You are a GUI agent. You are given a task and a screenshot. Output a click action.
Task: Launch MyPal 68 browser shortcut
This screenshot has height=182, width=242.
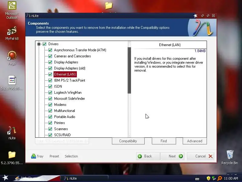point(12,33)
